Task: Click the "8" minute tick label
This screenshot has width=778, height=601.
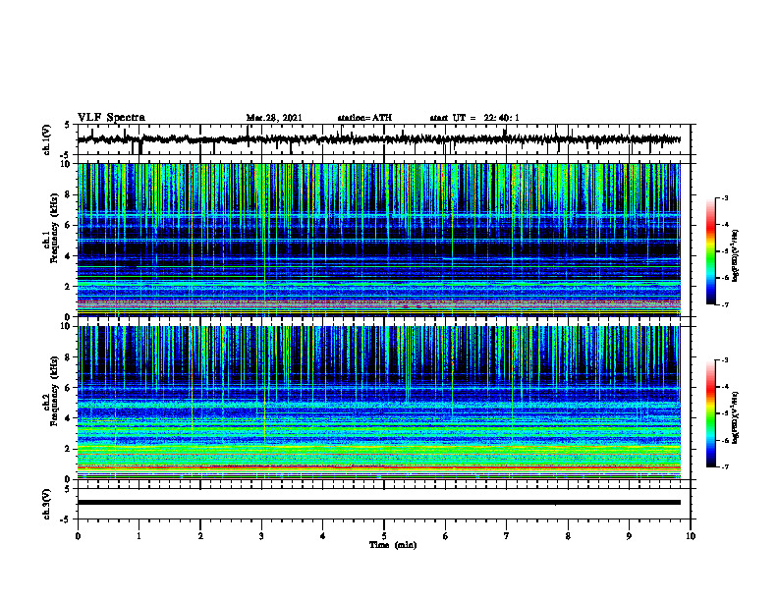Action: (x=568, y=536)
